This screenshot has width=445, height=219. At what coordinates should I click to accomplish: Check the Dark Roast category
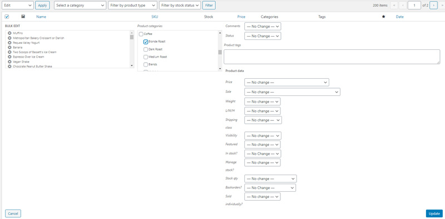(146, 49)
